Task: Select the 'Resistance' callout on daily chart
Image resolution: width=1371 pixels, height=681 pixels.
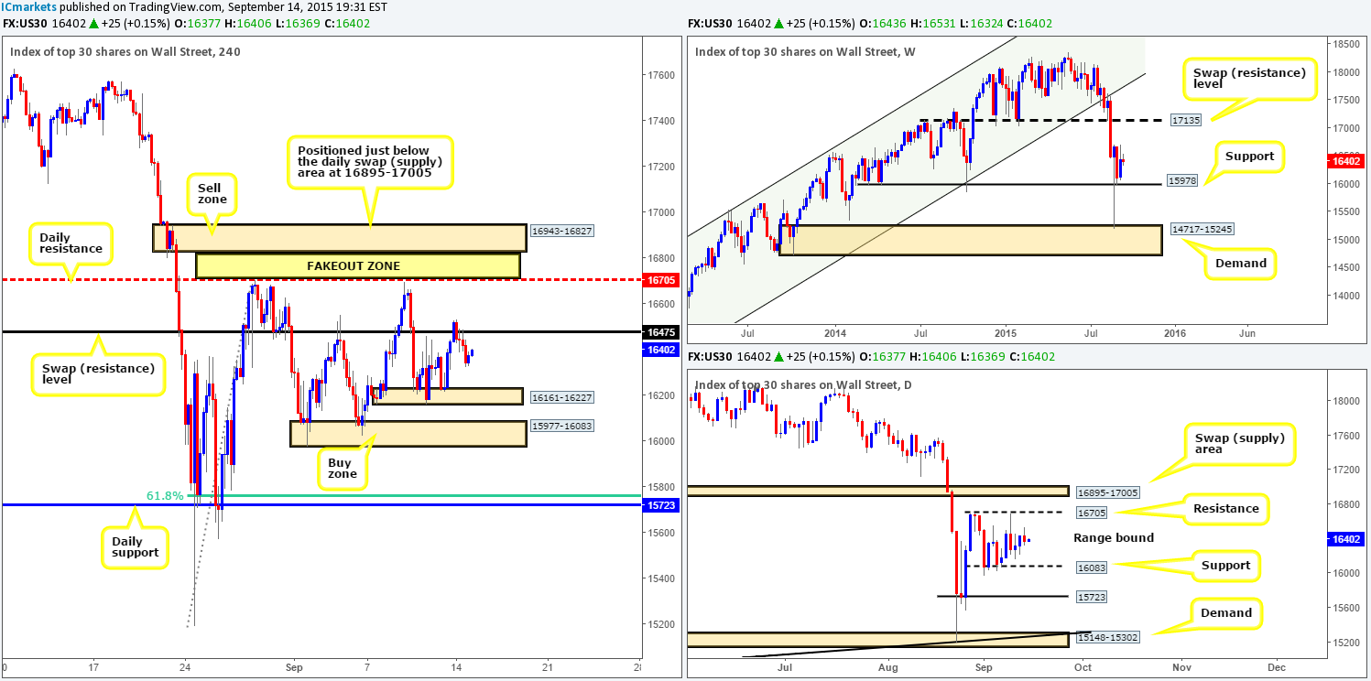Action: [x=1227, y=509]
